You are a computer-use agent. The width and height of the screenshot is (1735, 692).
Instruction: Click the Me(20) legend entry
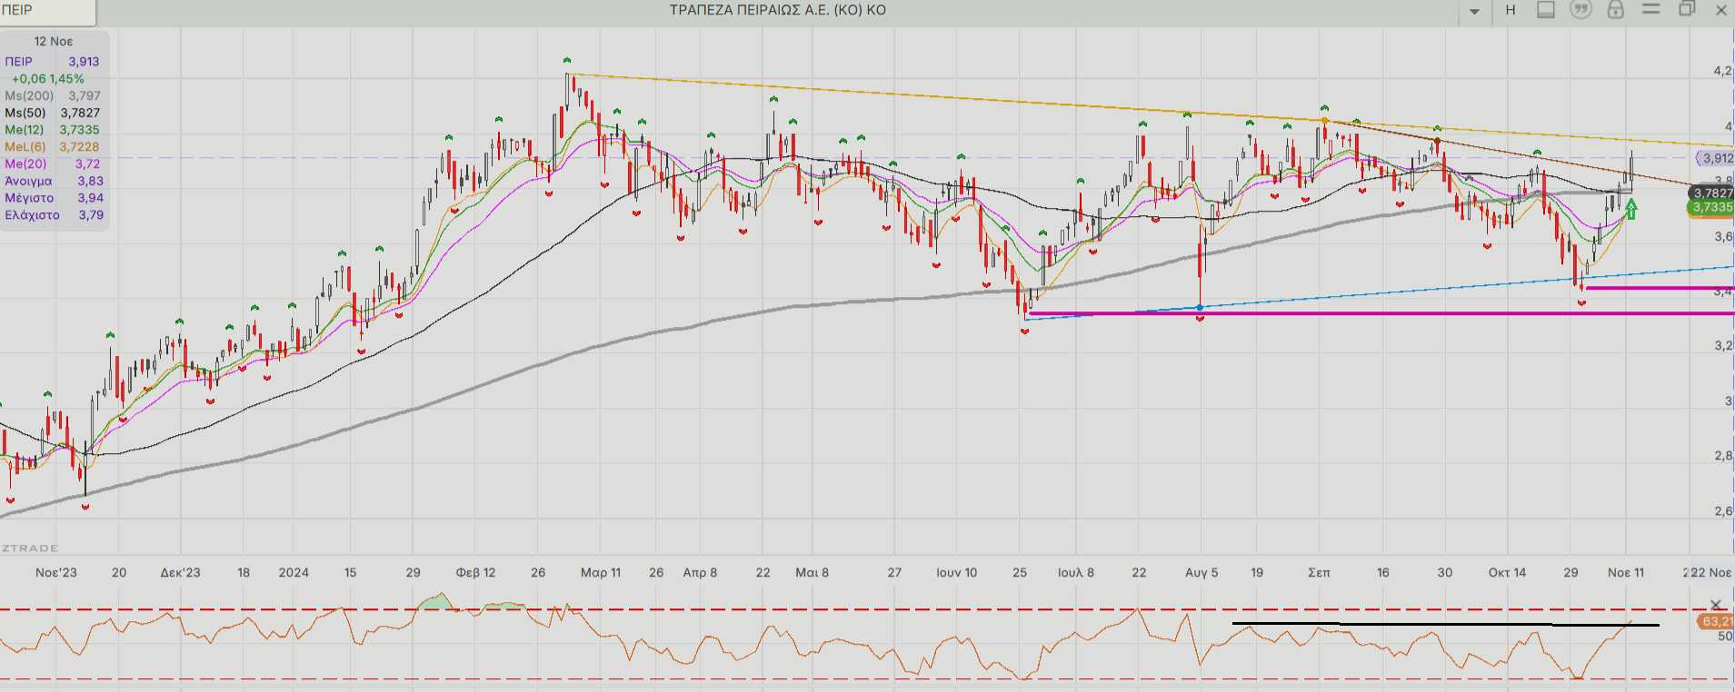pos(53,163)
